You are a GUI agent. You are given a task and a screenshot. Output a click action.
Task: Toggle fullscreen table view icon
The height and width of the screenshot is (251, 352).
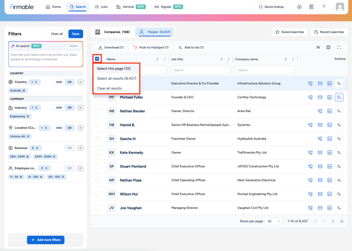[339, 47]
